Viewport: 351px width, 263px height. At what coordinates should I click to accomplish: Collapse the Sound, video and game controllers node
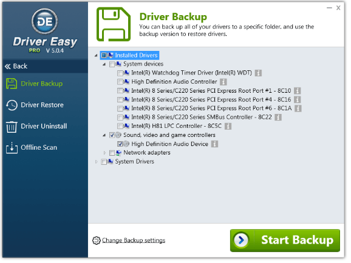tap(104, 135)
